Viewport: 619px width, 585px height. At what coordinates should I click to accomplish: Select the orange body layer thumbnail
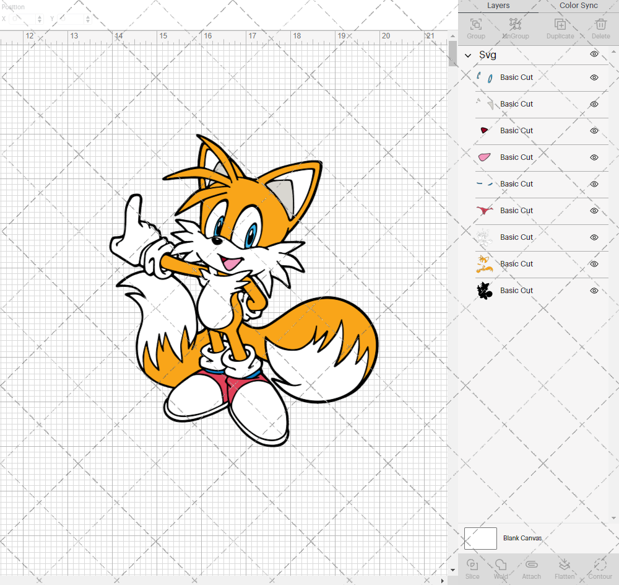point(485,263)
